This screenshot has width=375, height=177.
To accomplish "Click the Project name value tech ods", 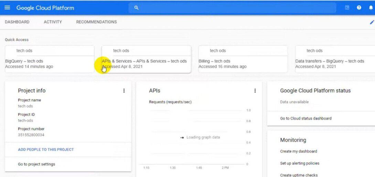I will tap(25, 106).
